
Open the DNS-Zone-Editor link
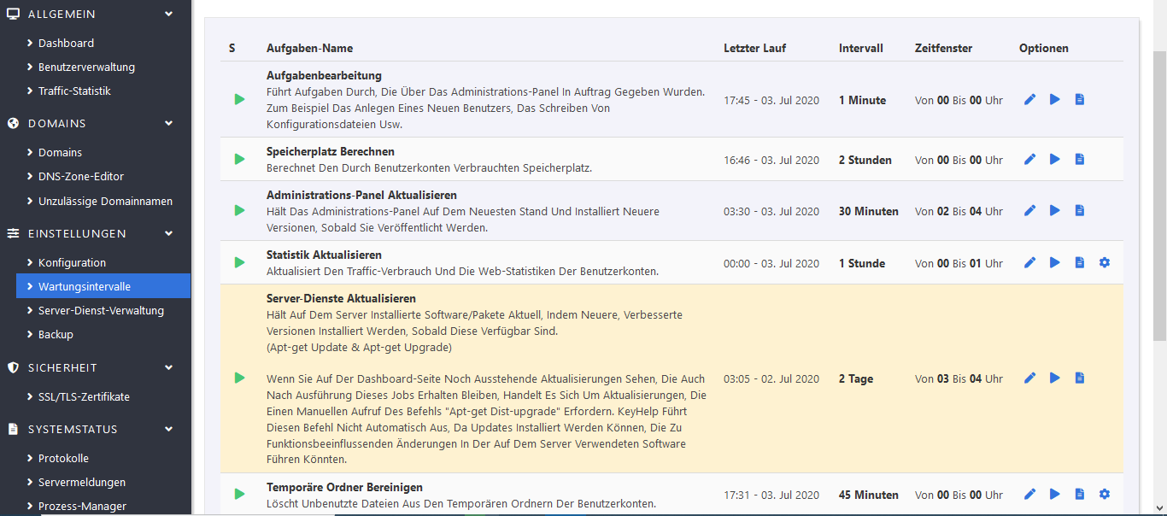81,177
